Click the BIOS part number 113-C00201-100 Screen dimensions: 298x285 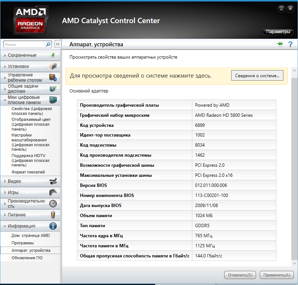[x=211, y=195]
